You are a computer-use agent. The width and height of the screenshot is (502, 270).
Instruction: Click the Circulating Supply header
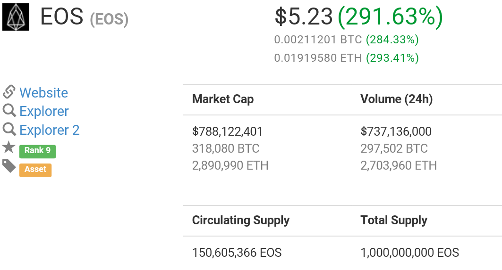[241, 220]
